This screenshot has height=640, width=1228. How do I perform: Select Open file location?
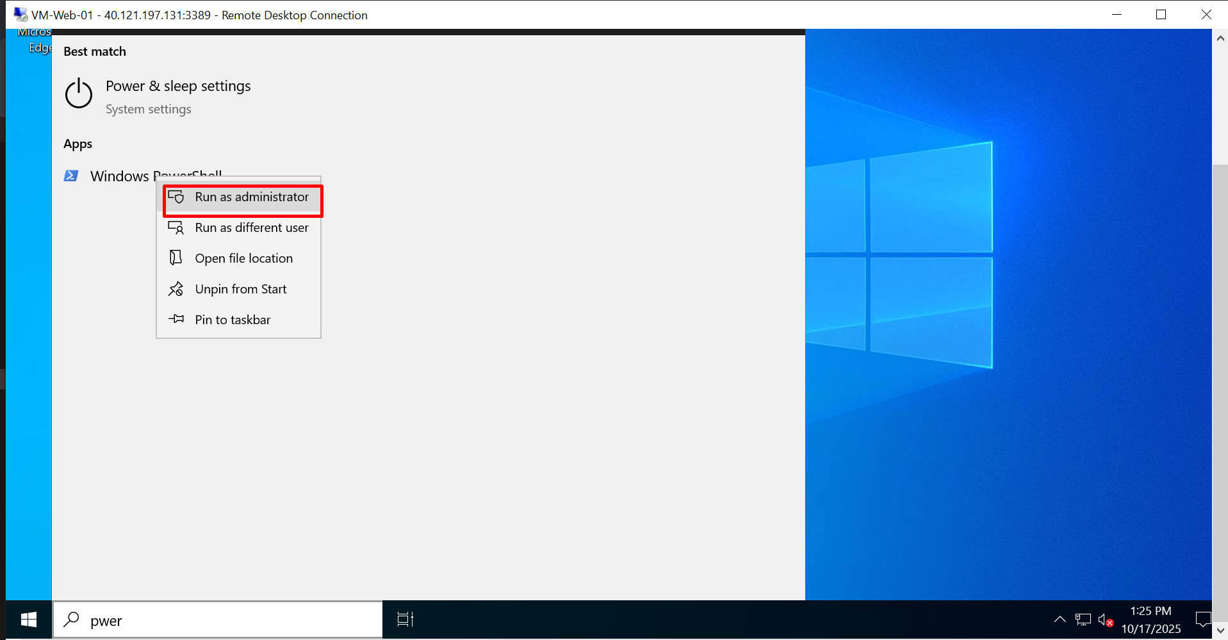pos(243,259)
